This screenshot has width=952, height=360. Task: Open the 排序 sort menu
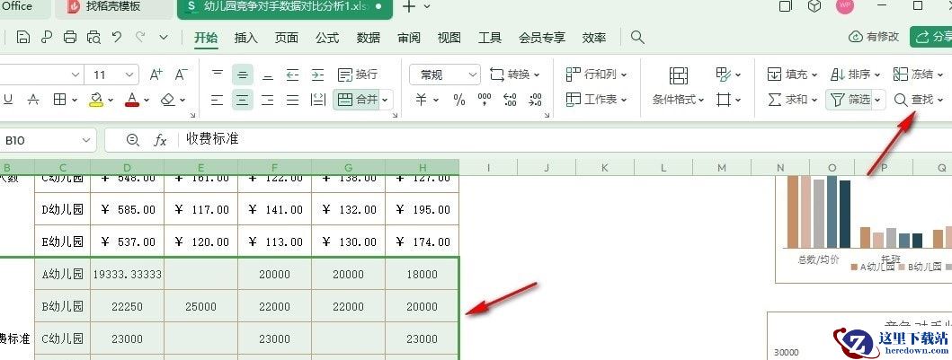(855, 75)
